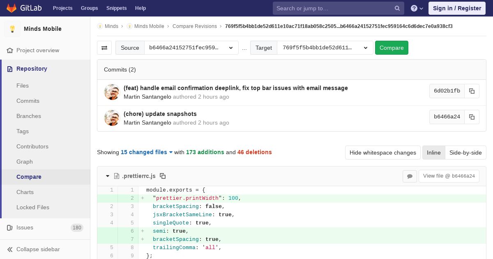Image resolution: width=493 pixels, height=259 pixels.
Task: Copy the .prettierrc.js file path
Action: coord(163,176)
